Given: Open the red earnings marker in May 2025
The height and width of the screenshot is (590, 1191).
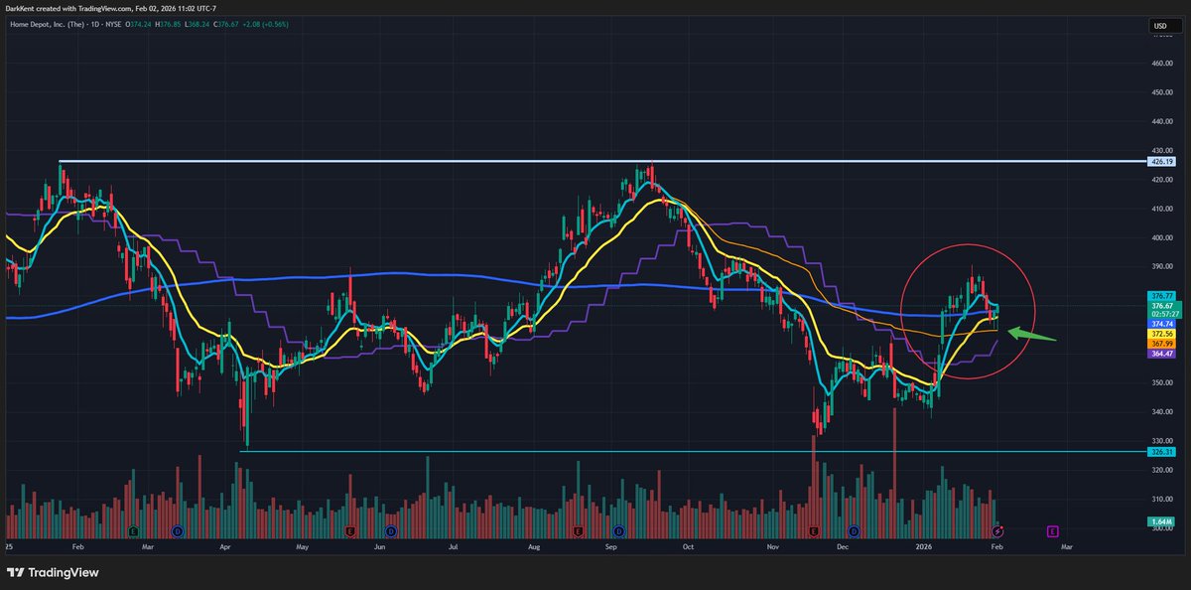Looking at the screenshot, I should click(351, 531).
